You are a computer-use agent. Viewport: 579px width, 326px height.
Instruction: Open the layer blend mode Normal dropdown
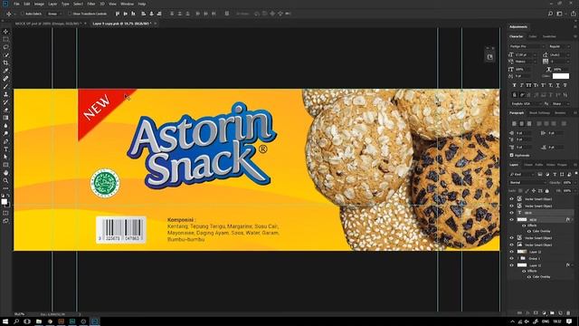[527, 183]
